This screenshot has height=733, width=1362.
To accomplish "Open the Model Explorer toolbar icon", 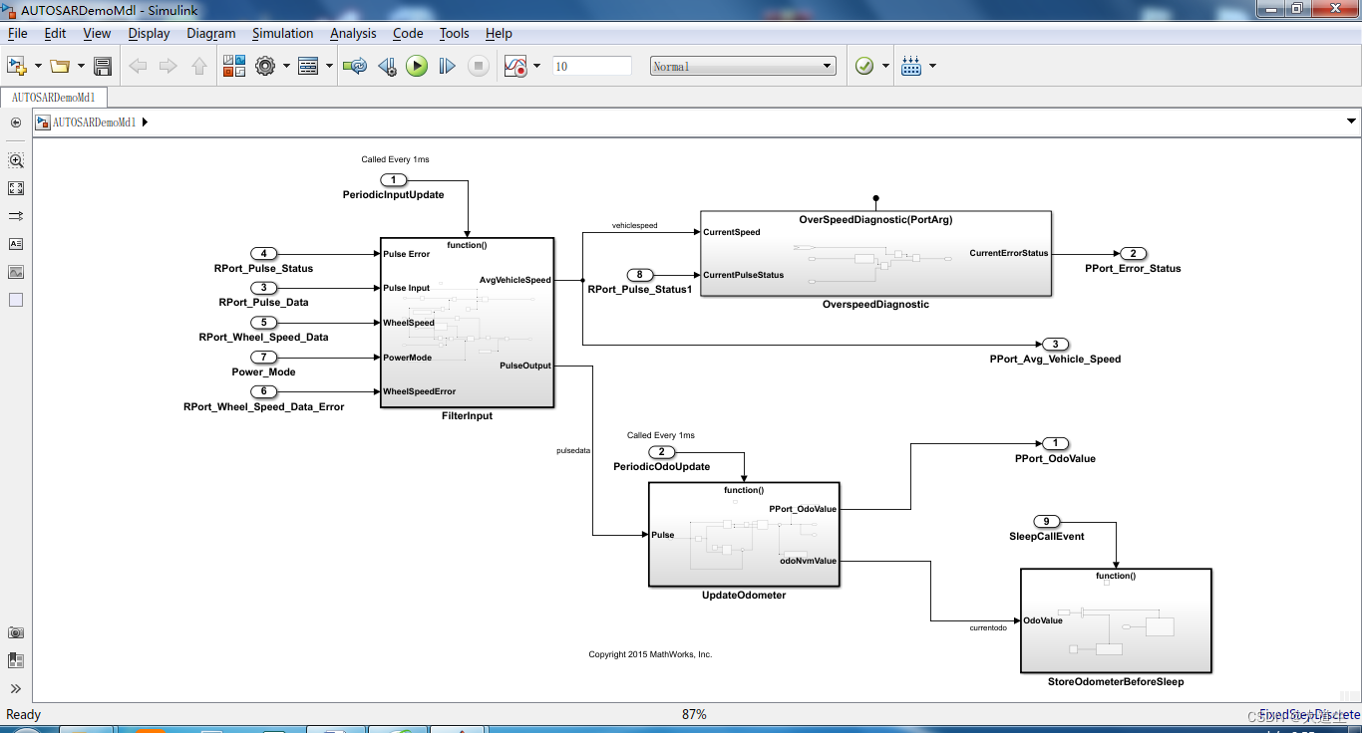I will pyautogui.click(x=307, y=66).
